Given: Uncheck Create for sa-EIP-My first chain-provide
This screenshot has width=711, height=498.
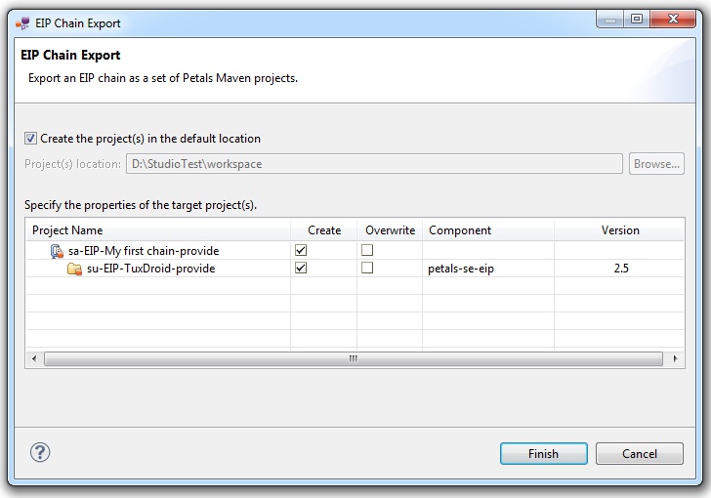Looking at the screenshot, I should pos(301,251).
